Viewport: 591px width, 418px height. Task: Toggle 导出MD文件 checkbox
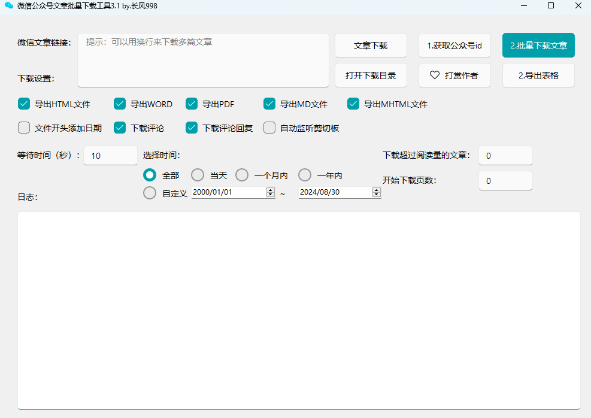pyautogui.click(x=269, y=104)
